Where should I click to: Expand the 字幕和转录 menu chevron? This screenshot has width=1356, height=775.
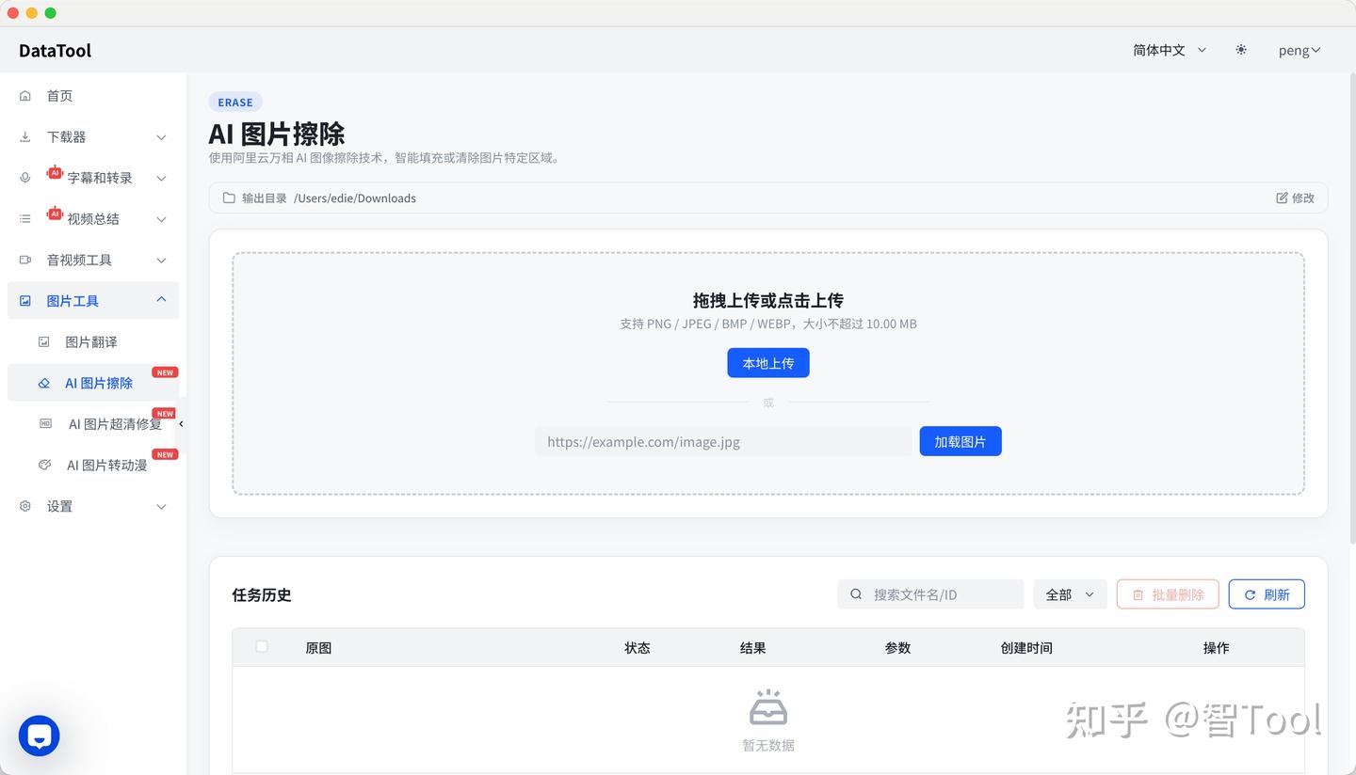pyautogui.click(x=161, y=179)
